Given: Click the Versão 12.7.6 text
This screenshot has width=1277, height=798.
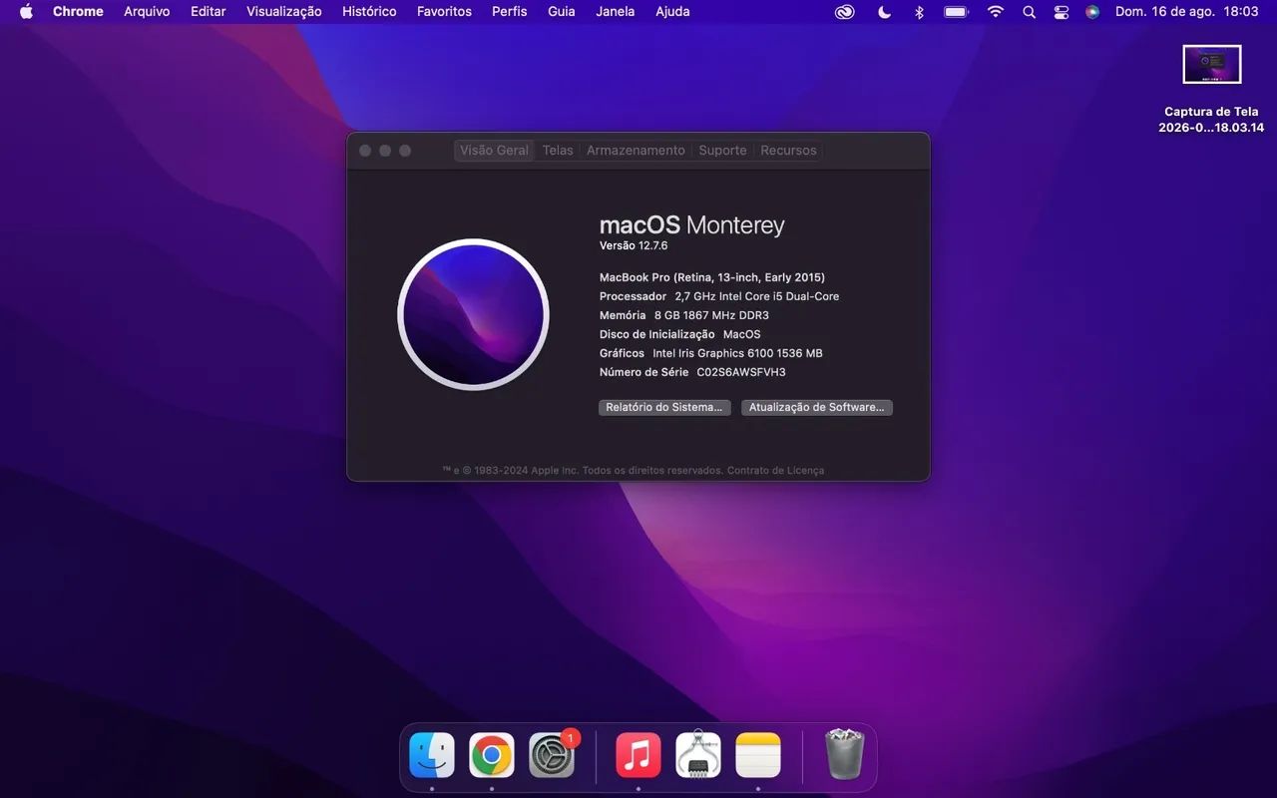Looking at the screenshot, I should coord(634,246).
